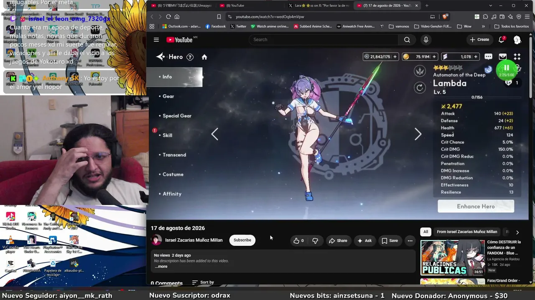Open the Transcend section

click(174, 155)
